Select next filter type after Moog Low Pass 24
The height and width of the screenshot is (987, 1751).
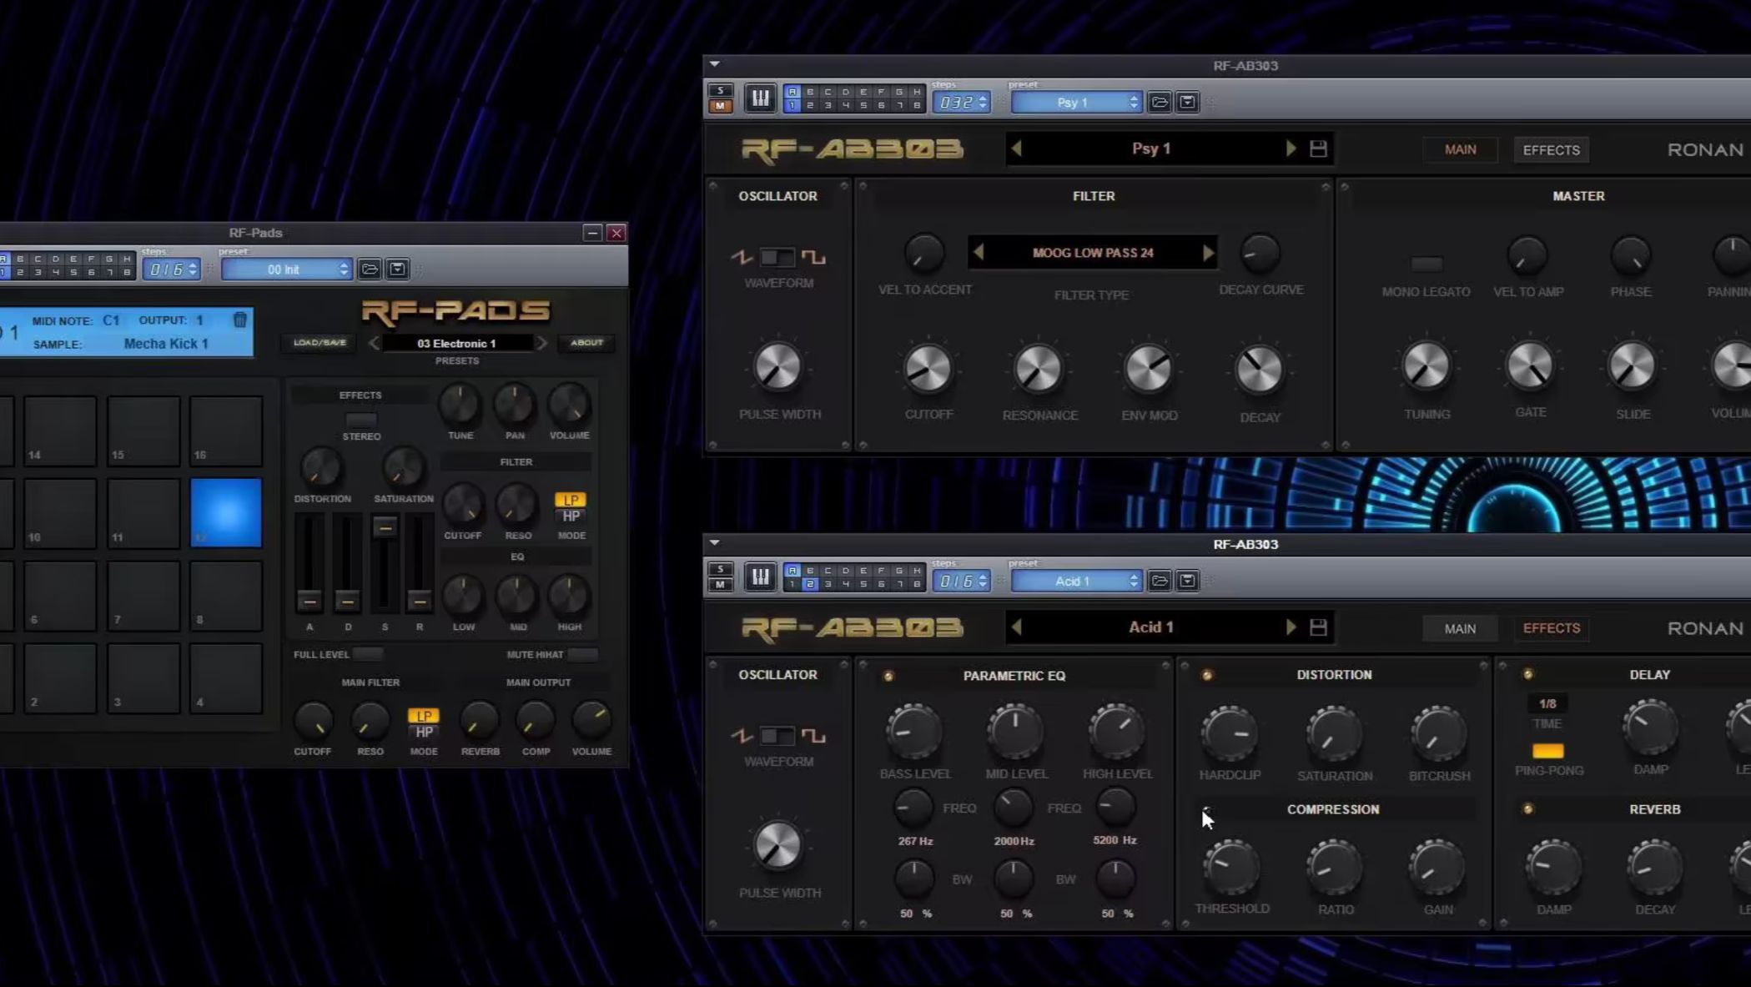(1208, 252)
